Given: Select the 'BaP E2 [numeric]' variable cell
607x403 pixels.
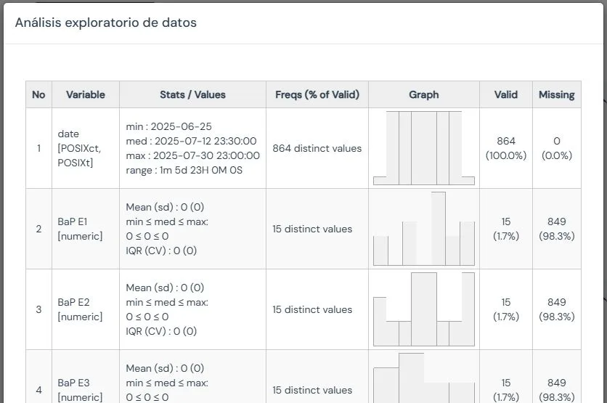Looking at the screenshot, I should click(x=86, y=309).
